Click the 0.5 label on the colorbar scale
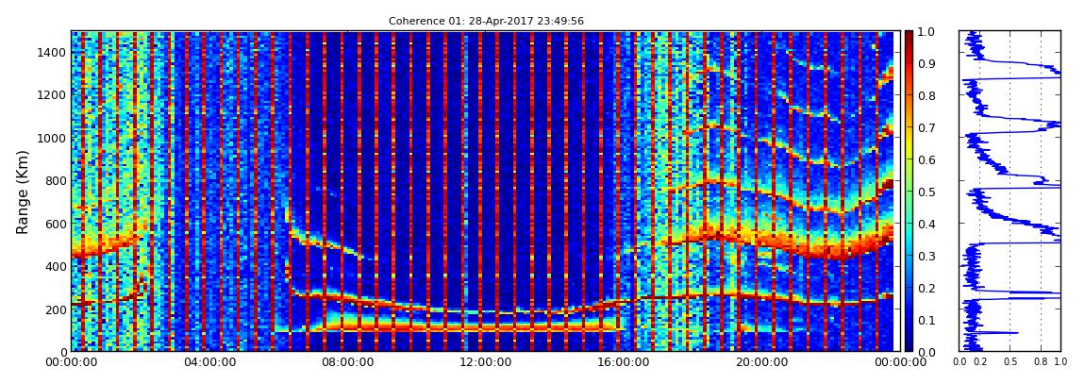The image size is (1085, 384). [x=926, y=192]
